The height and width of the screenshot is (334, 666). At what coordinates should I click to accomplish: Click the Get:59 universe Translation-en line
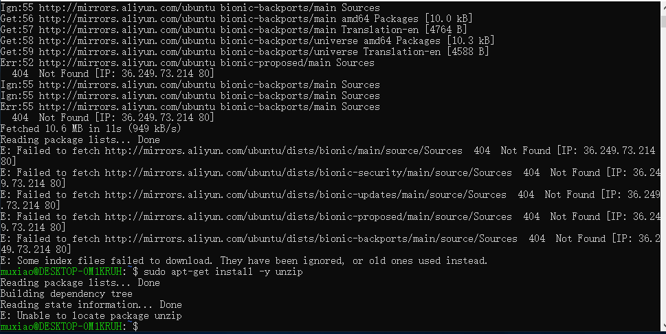[245, 52]
